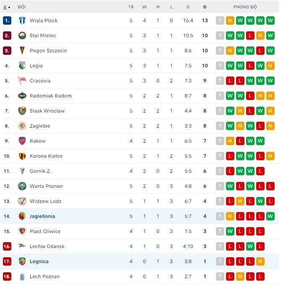Click the Radomiak Radom team crest
The image size is (283, 284).
click(22, 96)
